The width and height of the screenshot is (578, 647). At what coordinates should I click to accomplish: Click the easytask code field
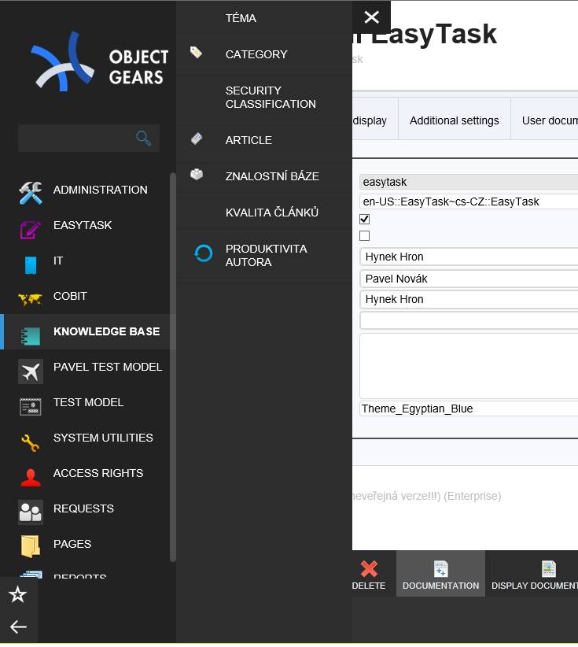click(x=469, y=182)
